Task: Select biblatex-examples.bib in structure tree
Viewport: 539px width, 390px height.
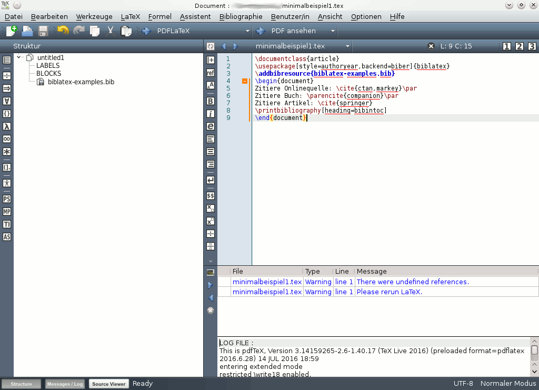Action: pyautogui.click(x=81, y=82)
